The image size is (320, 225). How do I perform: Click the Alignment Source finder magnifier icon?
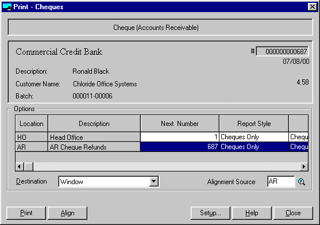[x=302, y=181]
